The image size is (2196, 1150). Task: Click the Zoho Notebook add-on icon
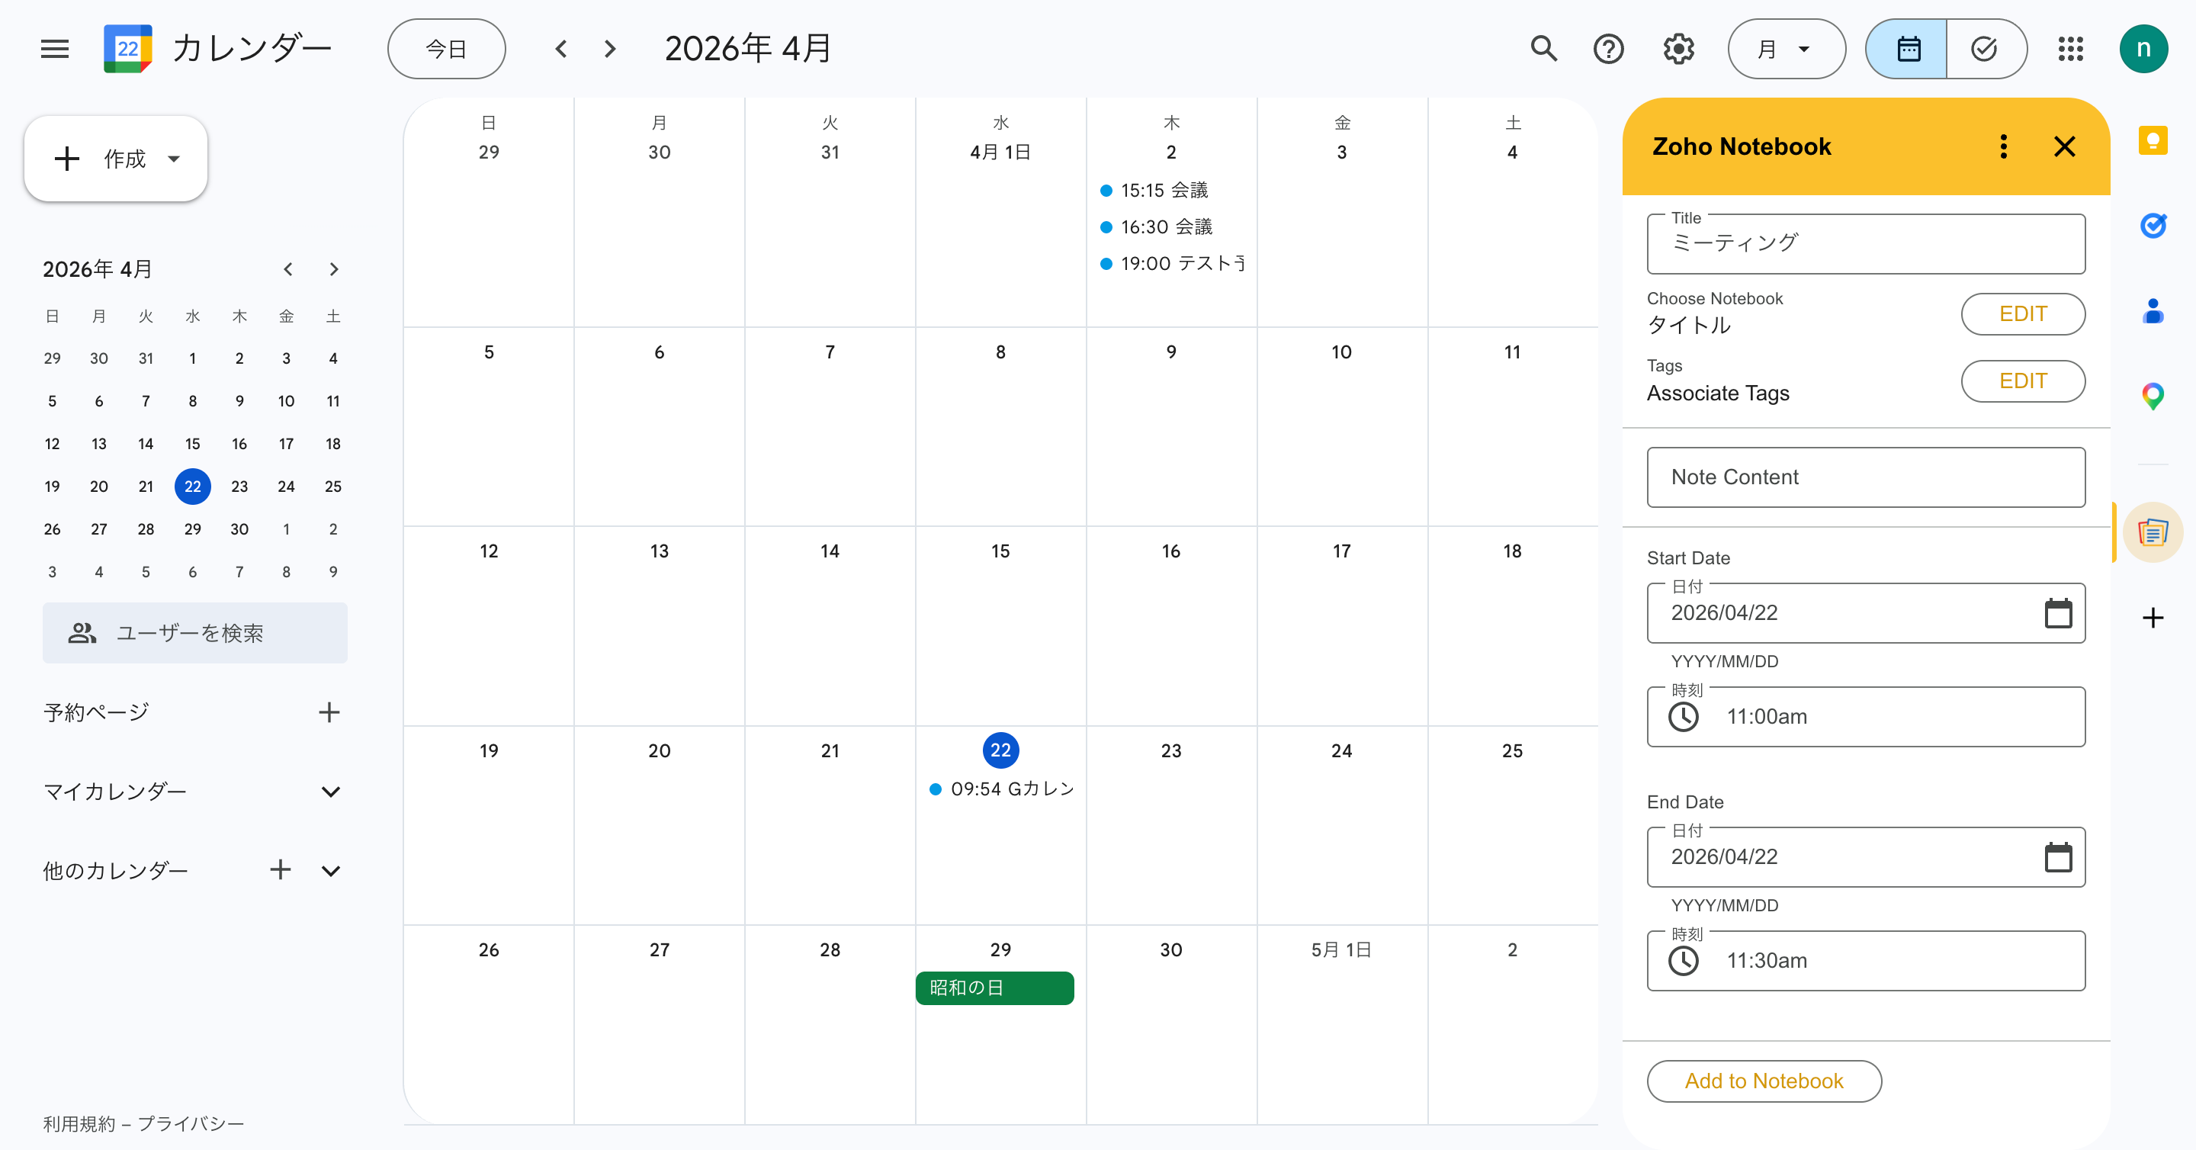coord(2153,533)
